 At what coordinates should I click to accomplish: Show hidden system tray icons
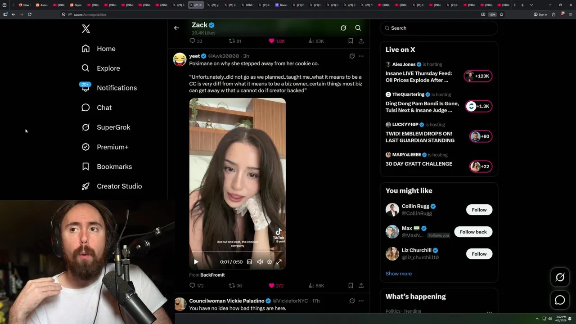tap(537, 319)
